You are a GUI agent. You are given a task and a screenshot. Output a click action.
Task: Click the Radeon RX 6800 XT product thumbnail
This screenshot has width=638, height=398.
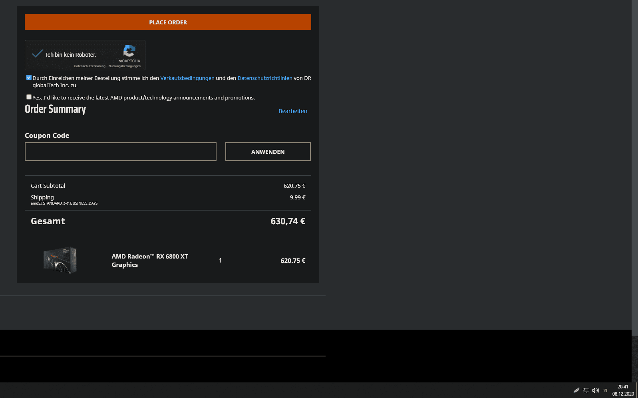point(60,260)
